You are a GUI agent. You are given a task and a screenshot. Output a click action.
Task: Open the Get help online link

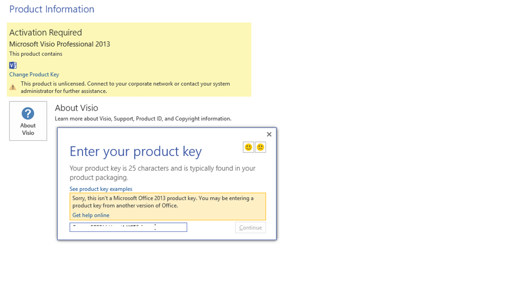(x=91, y=215)
